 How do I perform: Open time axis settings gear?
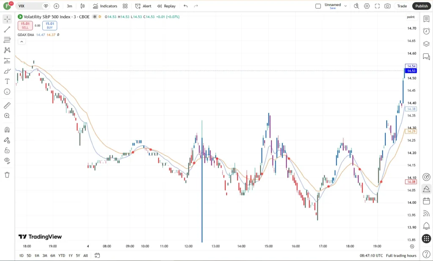pos(412,246)
